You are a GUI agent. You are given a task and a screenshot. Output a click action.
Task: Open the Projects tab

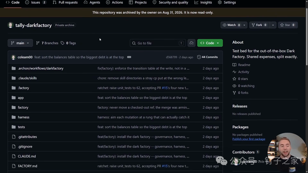point(138,2)
